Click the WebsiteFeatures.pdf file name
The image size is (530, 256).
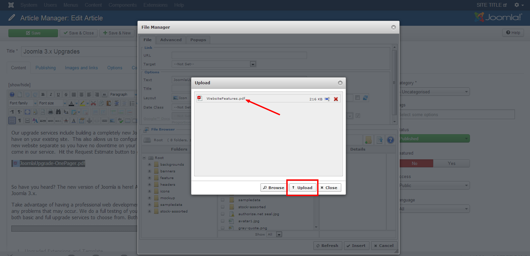[226, 98]
